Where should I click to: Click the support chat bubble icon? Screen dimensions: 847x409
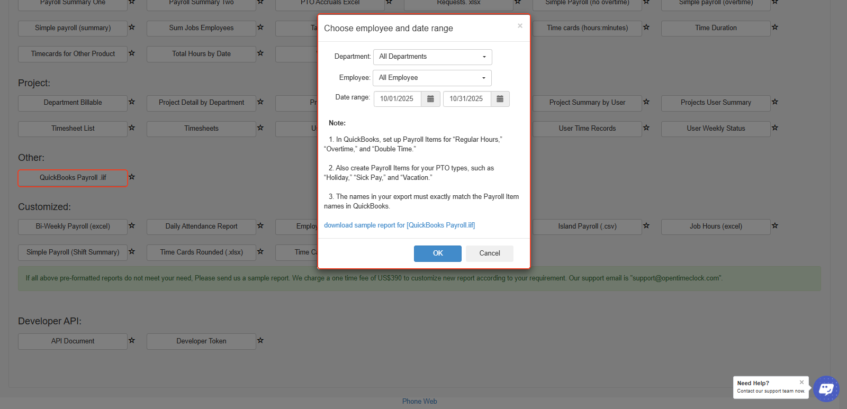826,389
